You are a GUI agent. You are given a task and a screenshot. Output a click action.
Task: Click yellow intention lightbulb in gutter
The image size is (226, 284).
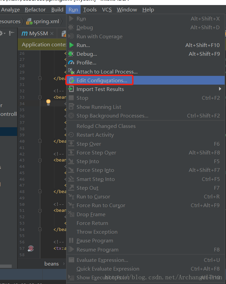click(x=48, y=102)
